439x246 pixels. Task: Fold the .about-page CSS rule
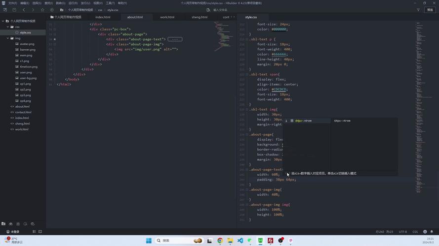[x=246, y=134]
